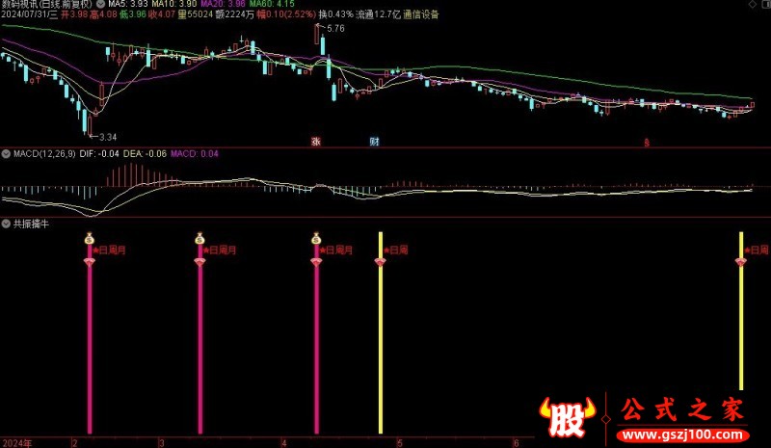The image size is (771, 448).
Task: Click the opening price 开3.98
Action: click(x=74, y=14)
